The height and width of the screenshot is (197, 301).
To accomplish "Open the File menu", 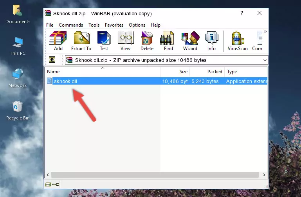I will point(50,25).
